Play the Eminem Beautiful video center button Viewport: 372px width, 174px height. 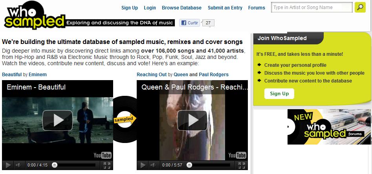point(57,120)
